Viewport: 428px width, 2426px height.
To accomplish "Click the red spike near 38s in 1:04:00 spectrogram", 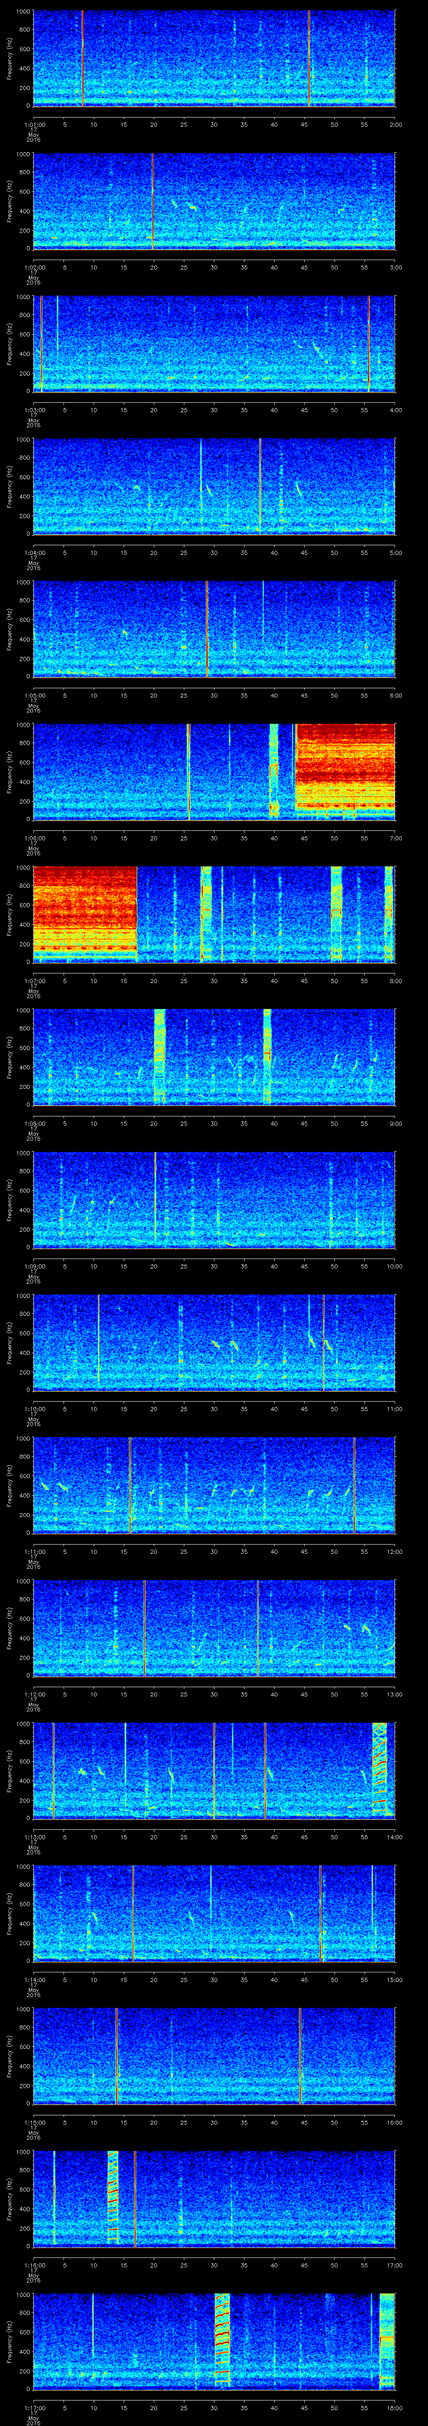I will pos(260,486).
